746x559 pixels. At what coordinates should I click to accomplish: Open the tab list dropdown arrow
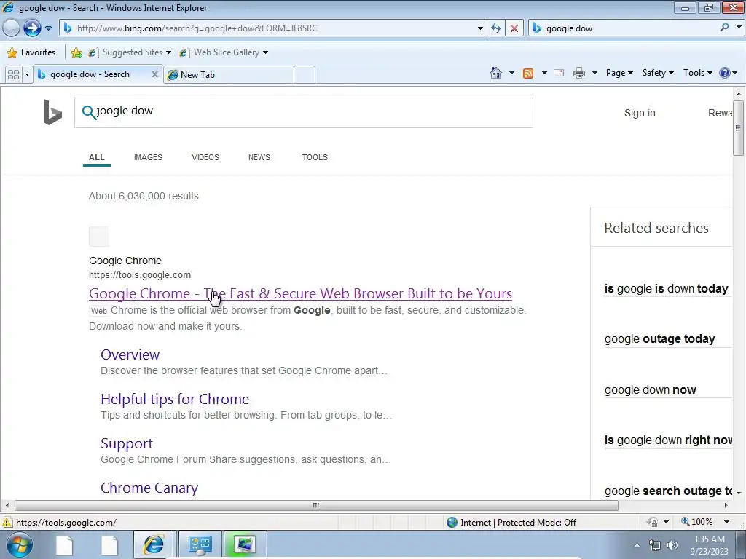[27, 75]
